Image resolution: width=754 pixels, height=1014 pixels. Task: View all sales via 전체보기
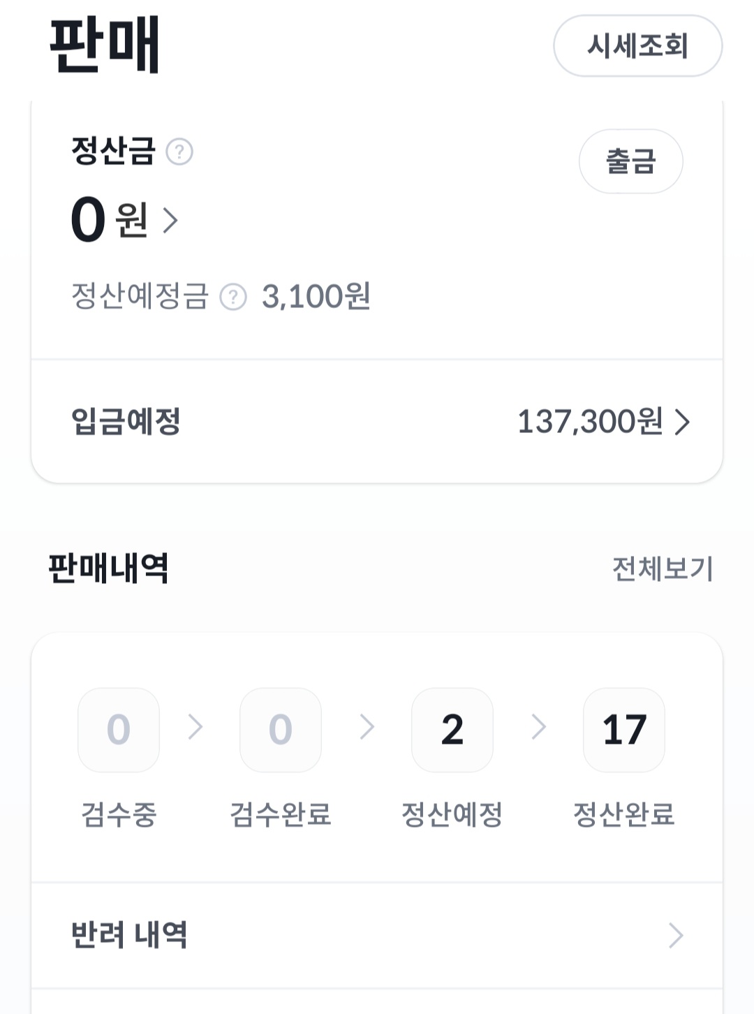[663, 568]
